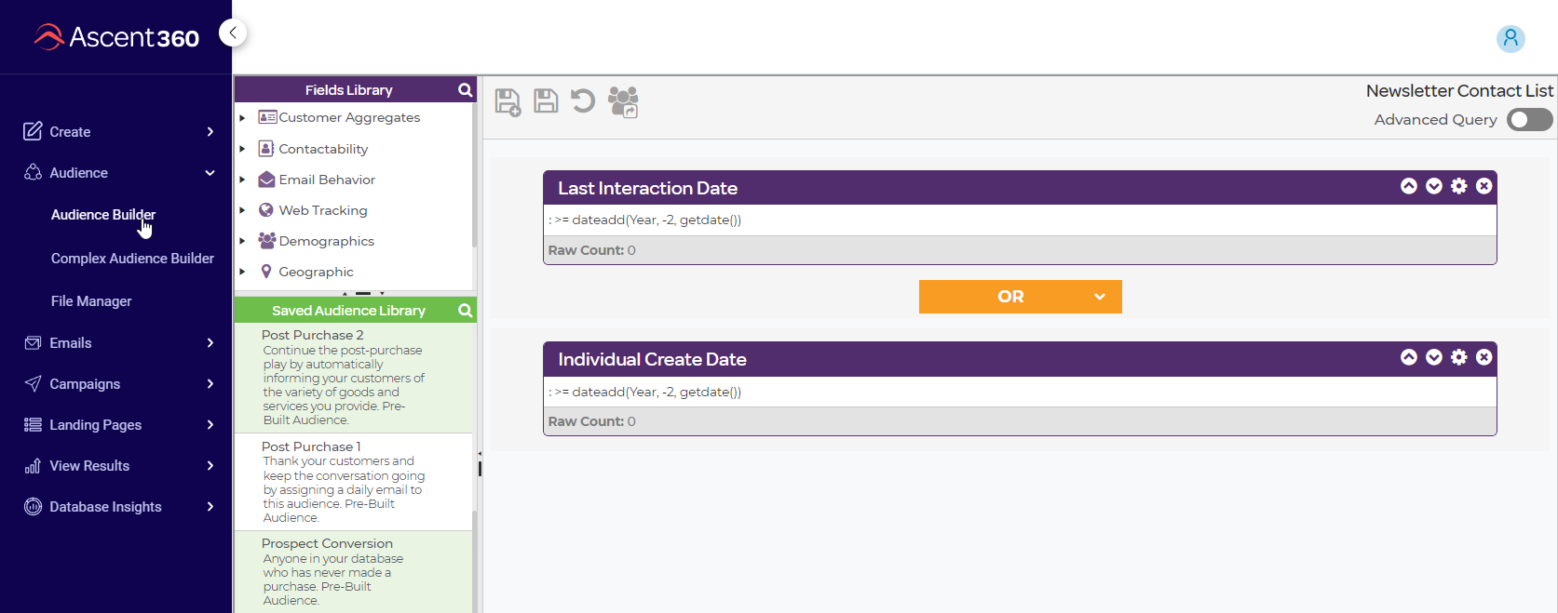The width and height of the screenshot is (1558, 613).
Task: Expand the Emails menu chevron
Action: point(210,343)
